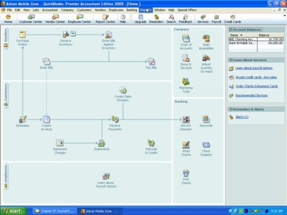Open the Lists menu
Image resolution: width=287 pixels, height=215 pixels.
(x=36, y=10)
